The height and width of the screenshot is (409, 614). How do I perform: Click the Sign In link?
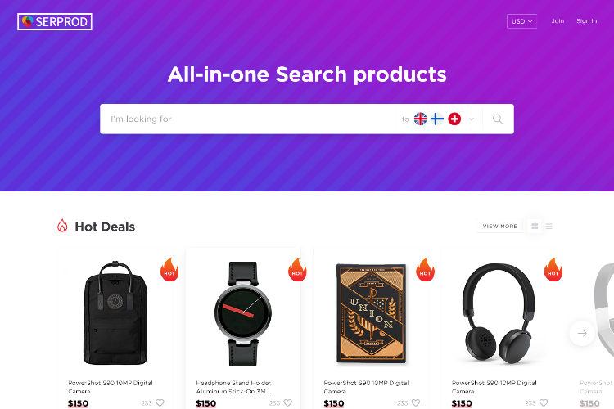click(x=587, y=21)
